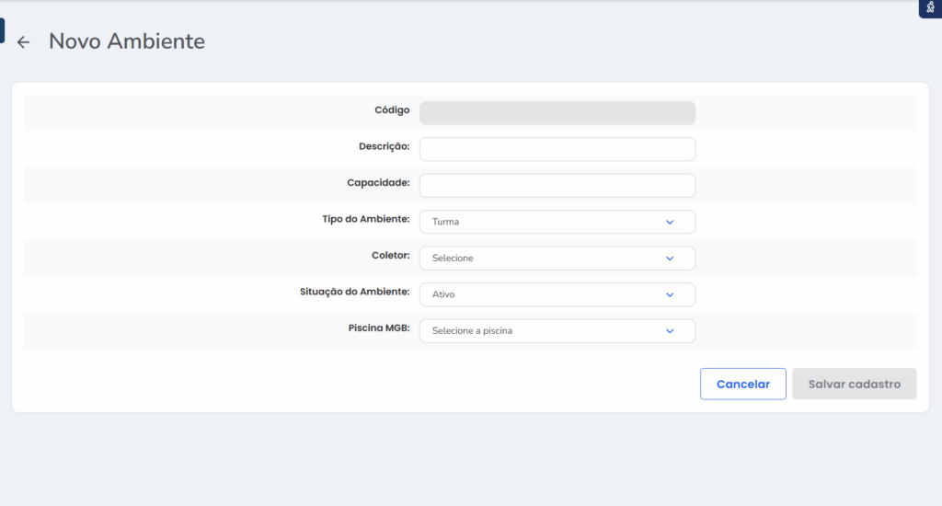The height and width of the screenshot is (506, 942).
Task: Open the dropdown showing Turma
Action: (x=543, y=222)
